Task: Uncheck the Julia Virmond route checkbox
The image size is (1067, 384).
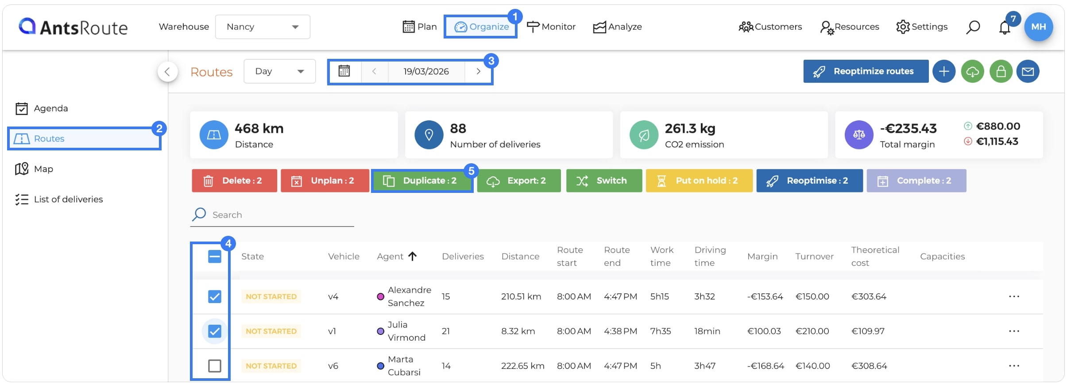Action: 215,331
